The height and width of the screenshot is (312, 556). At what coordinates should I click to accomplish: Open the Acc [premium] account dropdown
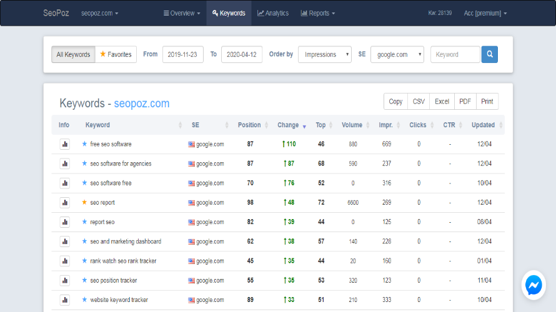485,13
